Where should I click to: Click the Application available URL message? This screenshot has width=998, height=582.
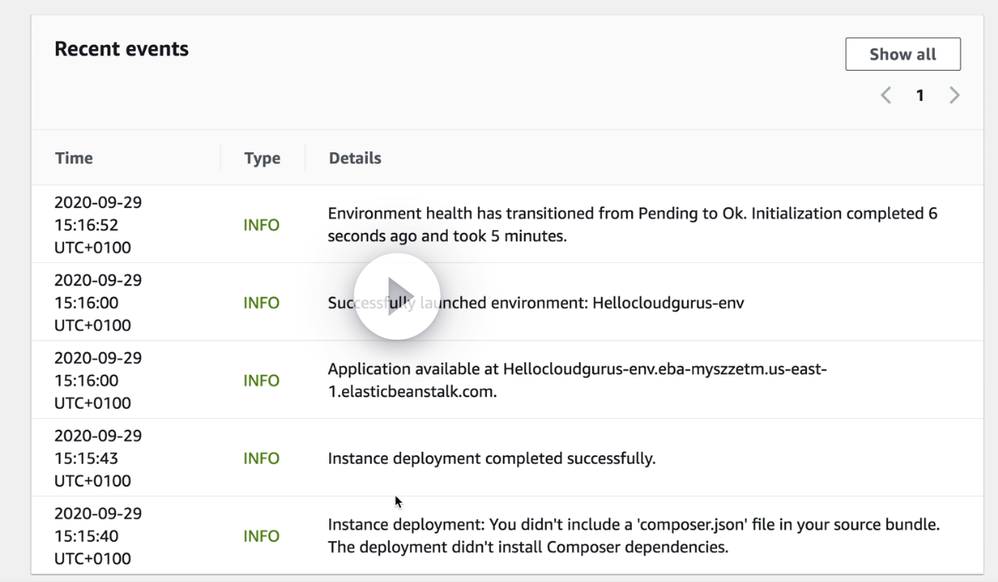tap(577, 380)
